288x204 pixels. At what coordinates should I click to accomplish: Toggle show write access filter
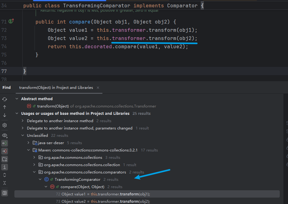pos(5,151)
